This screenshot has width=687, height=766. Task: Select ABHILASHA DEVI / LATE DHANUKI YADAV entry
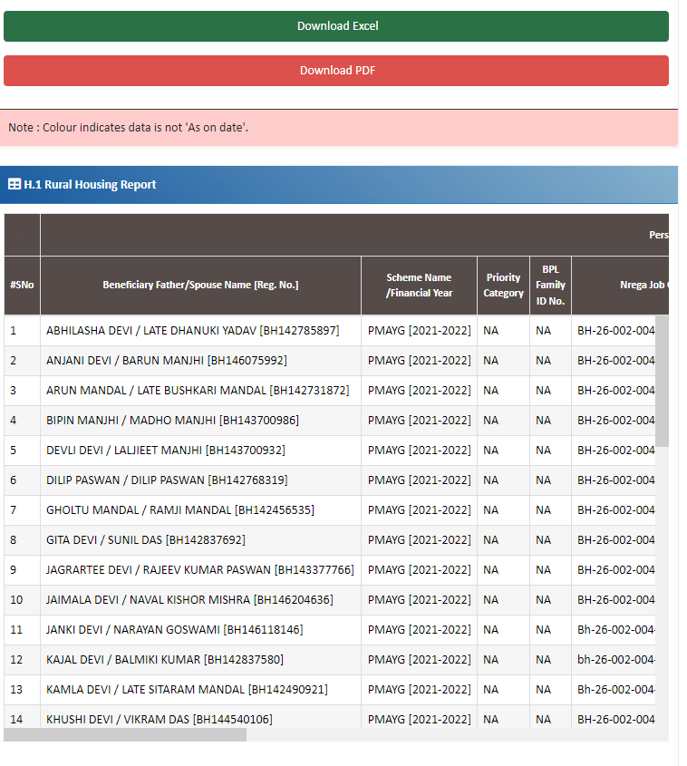(x=192, y=331)
